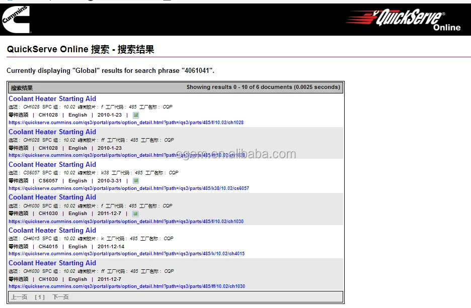
Task: Open the image icon in the first CH1028 row
Action: (136, 115)
